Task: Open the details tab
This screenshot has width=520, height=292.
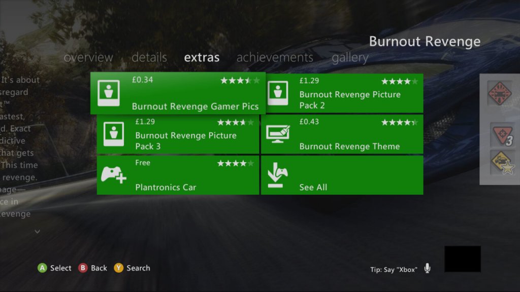Action: pyautogui.click(x=149, y=58)
